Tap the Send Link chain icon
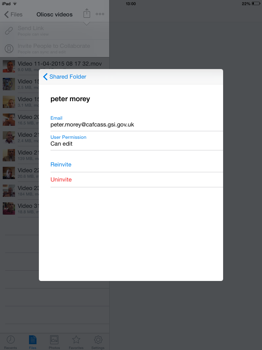Screen dimensions: 262x350 [9, 31]
